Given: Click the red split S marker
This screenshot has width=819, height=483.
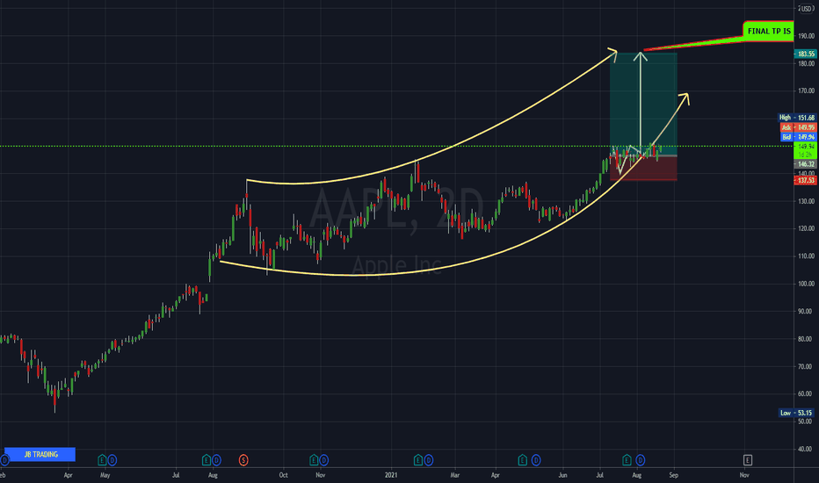Looking at the screenshot, I should tap(243, 460).
